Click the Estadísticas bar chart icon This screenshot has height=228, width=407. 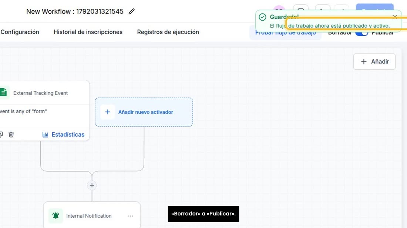[46, 135]
